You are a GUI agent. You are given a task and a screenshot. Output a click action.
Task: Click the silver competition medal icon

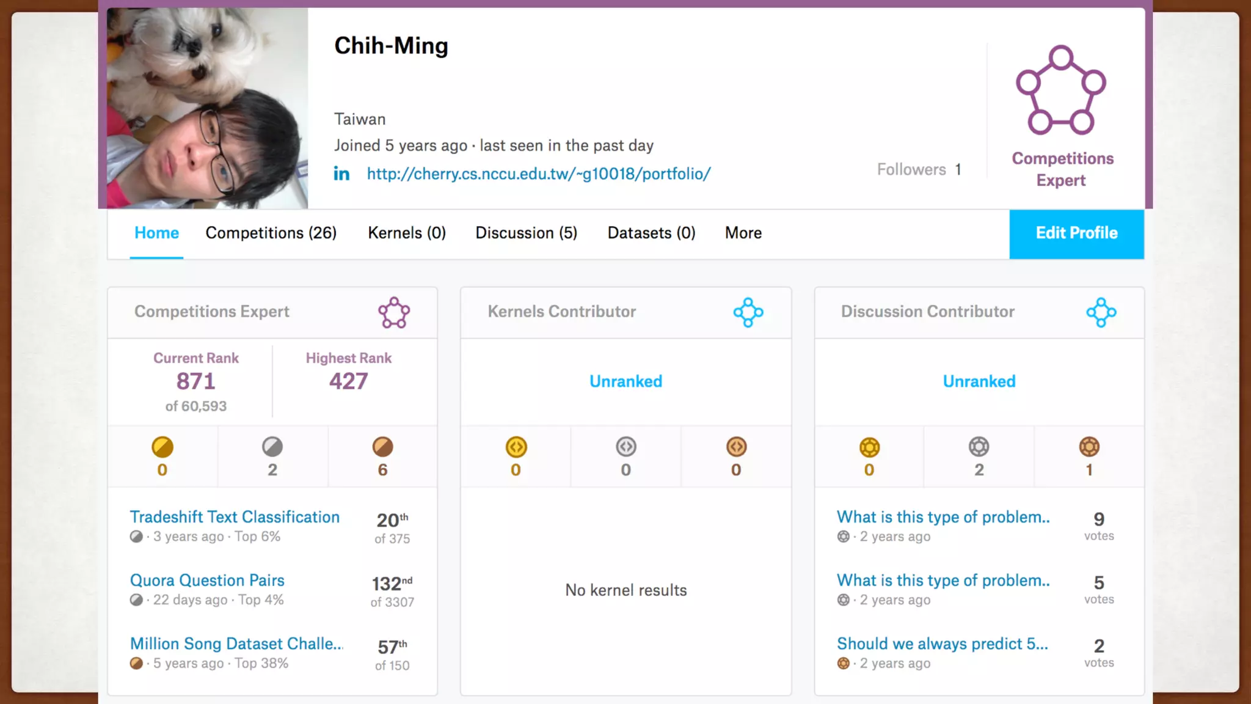point(272,447)
